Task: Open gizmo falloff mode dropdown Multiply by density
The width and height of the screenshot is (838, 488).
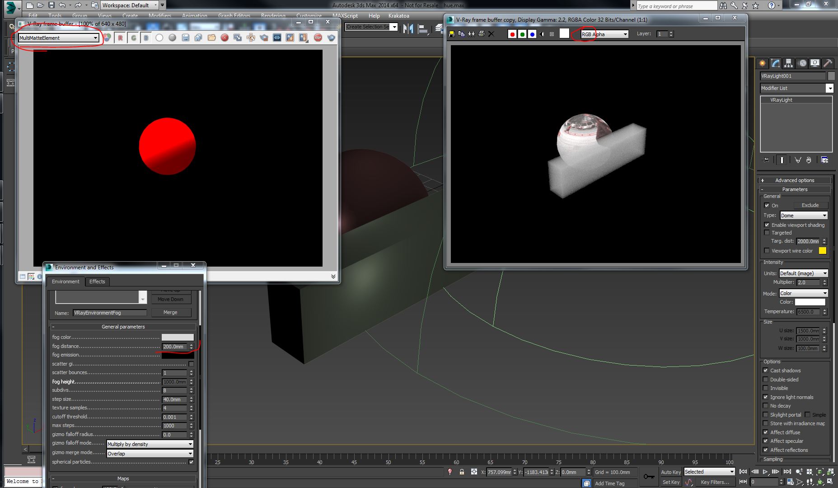Action: pyautogui.click(x=150, y=444)
